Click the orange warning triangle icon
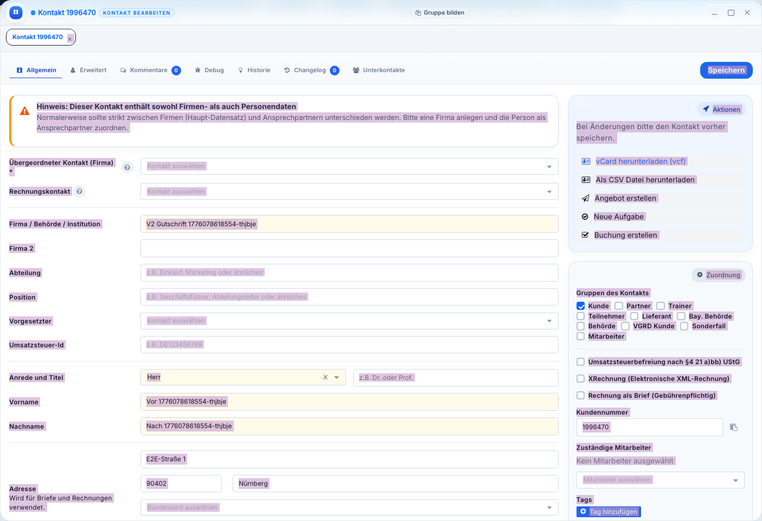The image size is (762, 521). click(x=24, y=111)
